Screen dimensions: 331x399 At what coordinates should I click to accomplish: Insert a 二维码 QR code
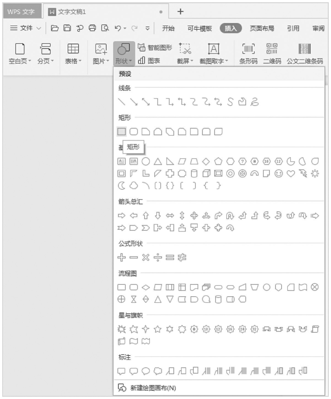pos(272,54)
